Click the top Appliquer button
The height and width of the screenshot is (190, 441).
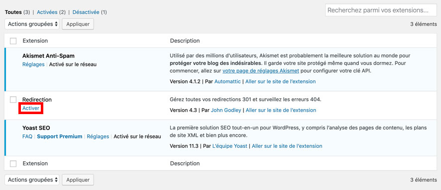pyautogui.click(x=78, y=24)
